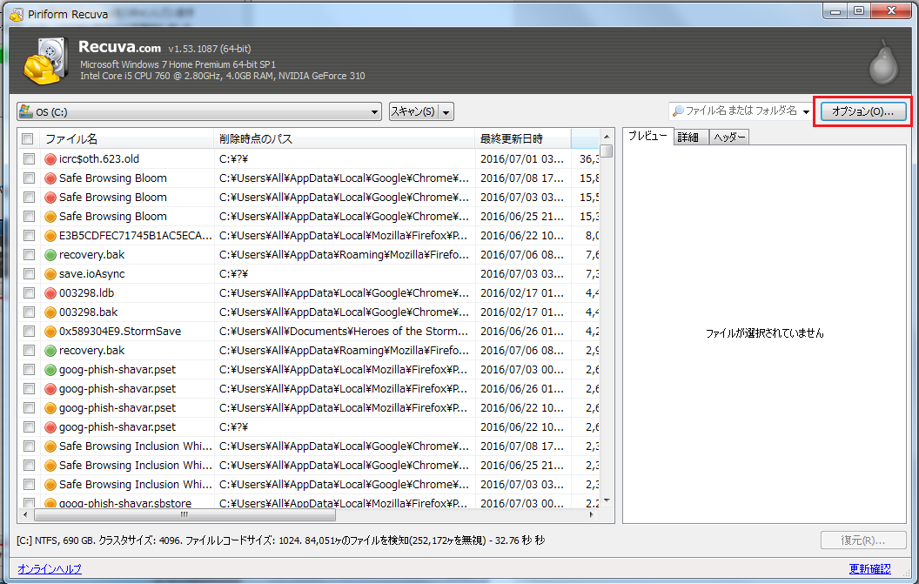Screen dimensions: 919x584
Task: Click the 復元(R)... button
Action: [863, 540]
